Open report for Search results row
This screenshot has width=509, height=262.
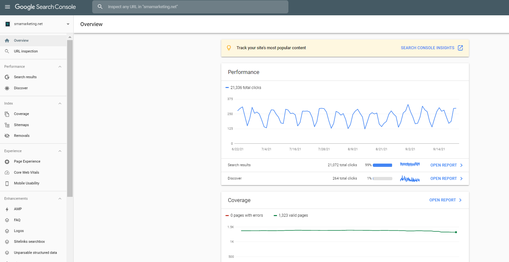[446, 165]
